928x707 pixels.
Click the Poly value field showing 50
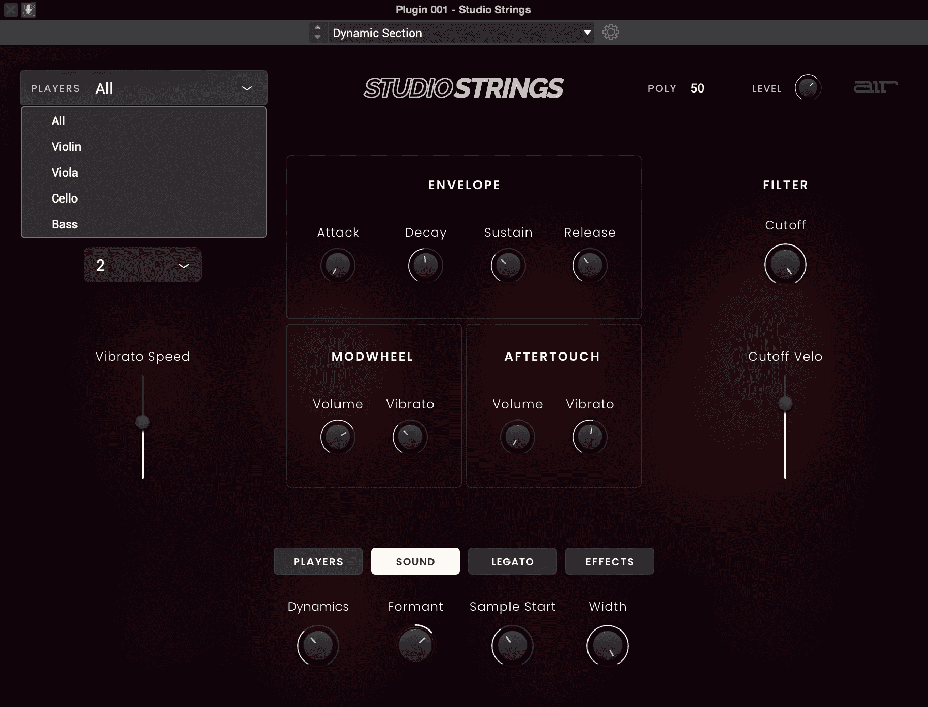[697, 88]
